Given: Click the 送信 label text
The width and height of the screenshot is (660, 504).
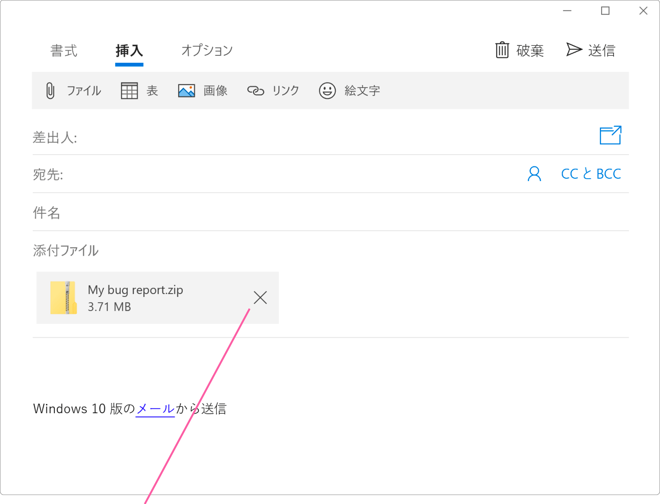Looking at the screenshot, I should pyautogui.click(x=602, y=51).
